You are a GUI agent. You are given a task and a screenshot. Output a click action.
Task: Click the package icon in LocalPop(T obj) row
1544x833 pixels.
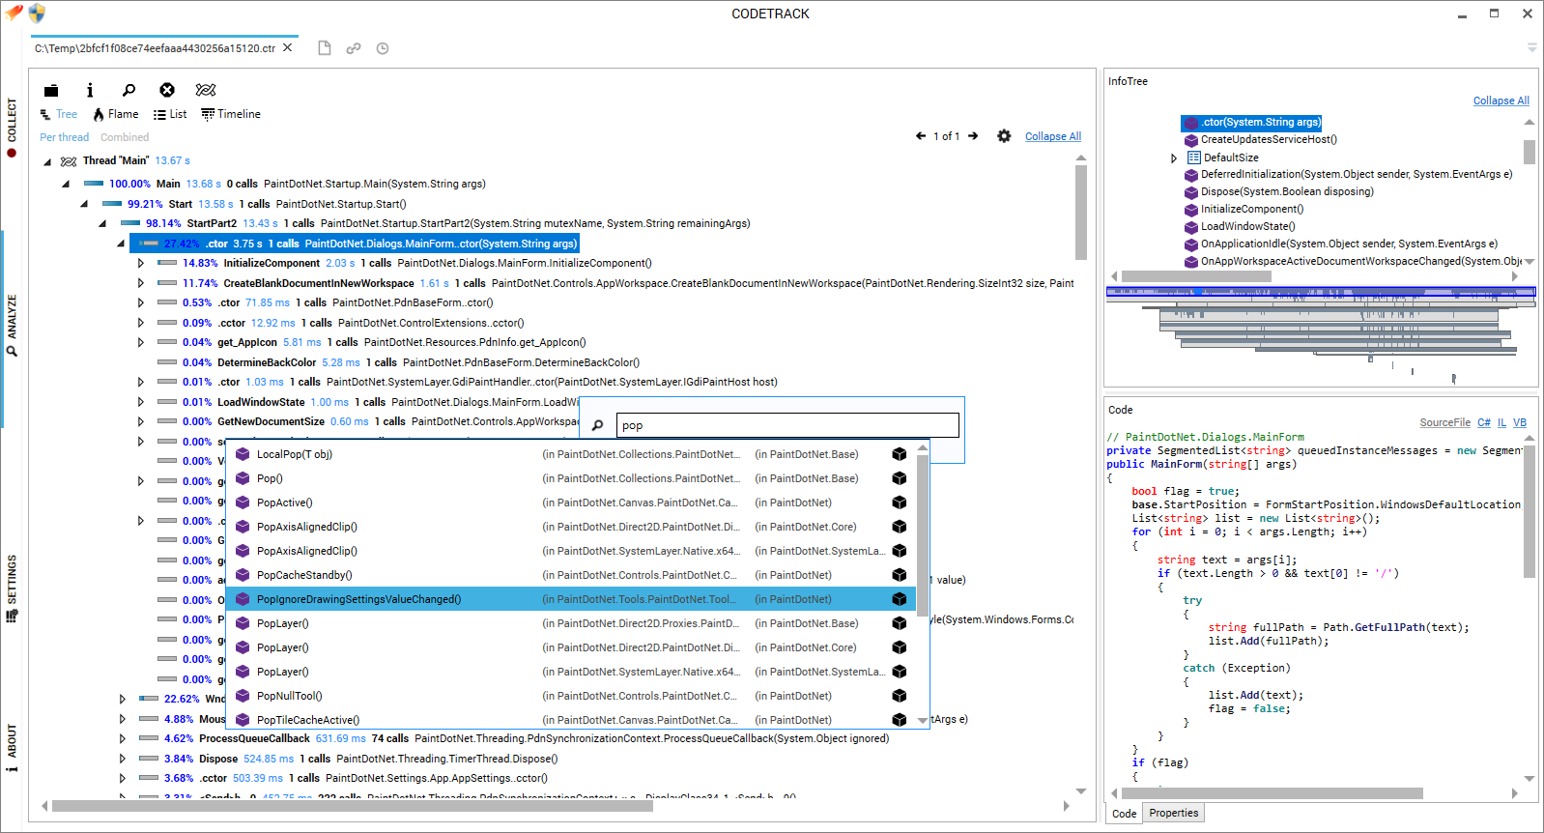click(x=899, y=454)
